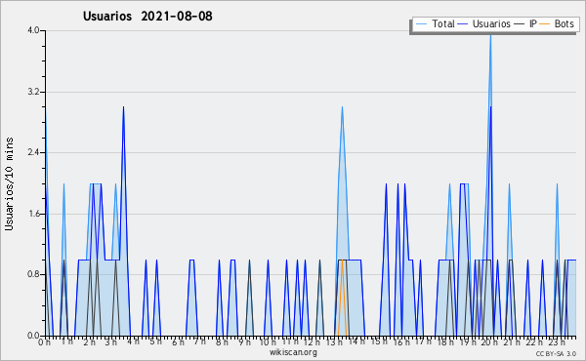586x361 pixels.
Task: Click the x-axis label '21 h'
Action: [512, 341]
